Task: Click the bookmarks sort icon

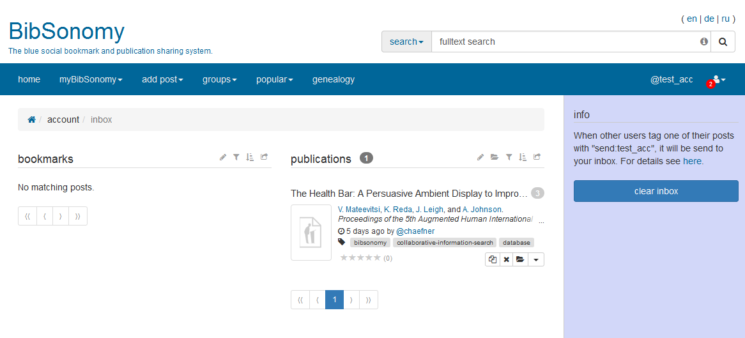Action: coord(250,157)
